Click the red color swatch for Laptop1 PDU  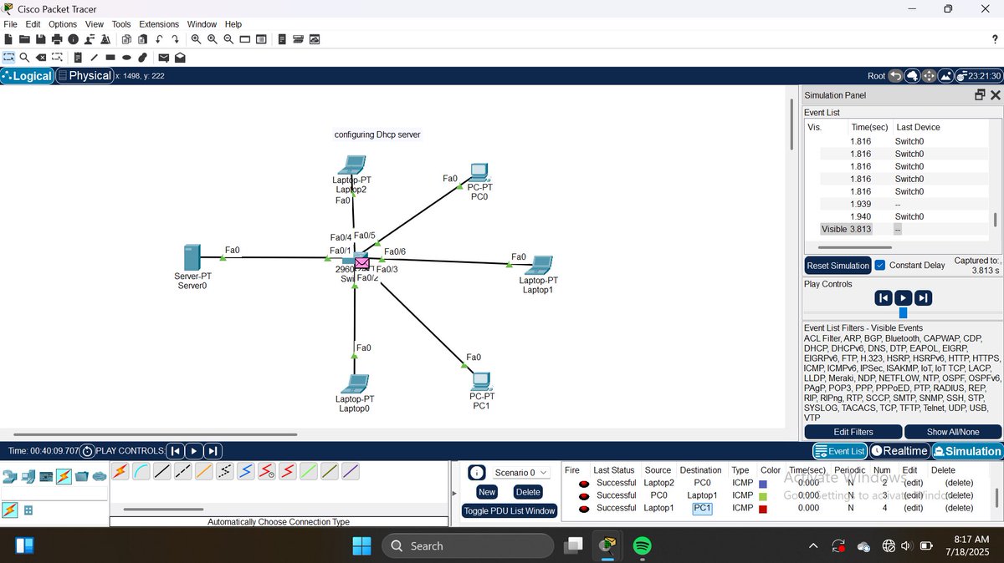(762, 508)
